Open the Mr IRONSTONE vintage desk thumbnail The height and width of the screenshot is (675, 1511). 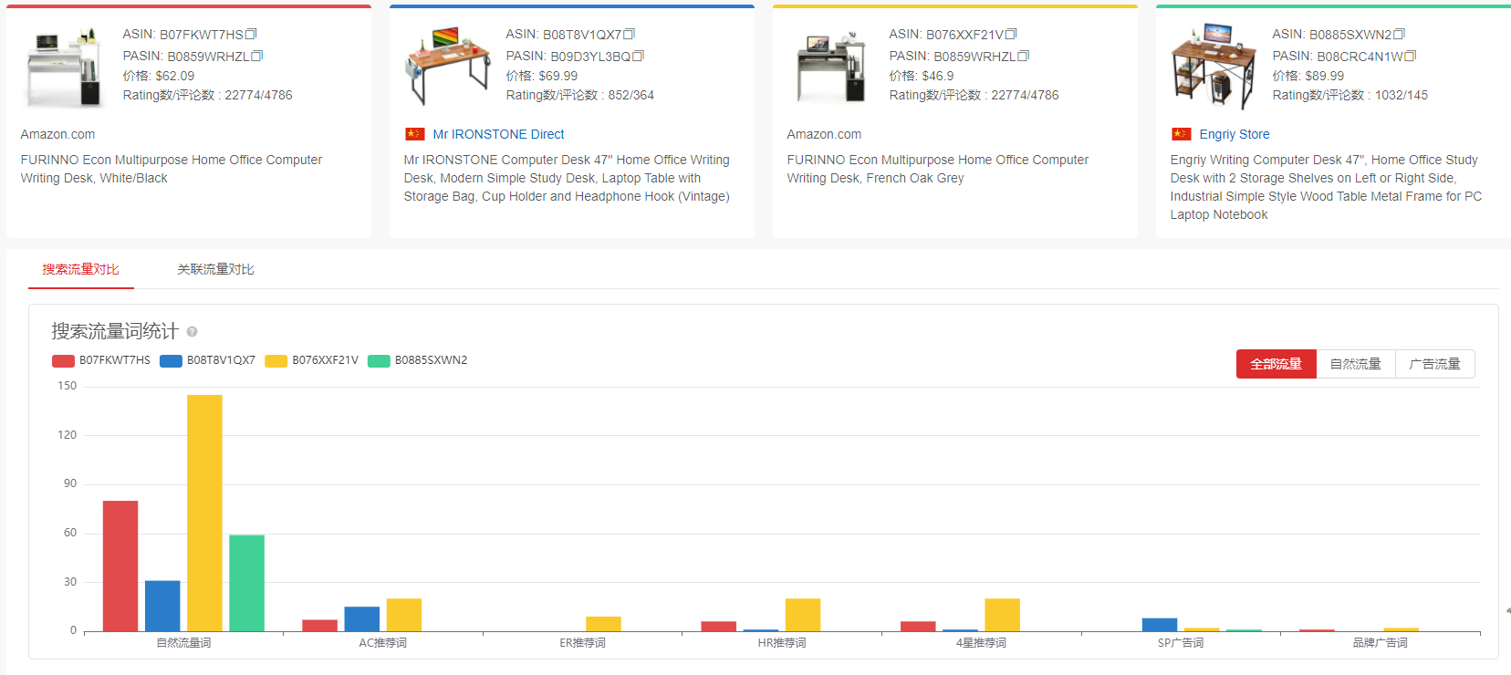coord(447,66)
